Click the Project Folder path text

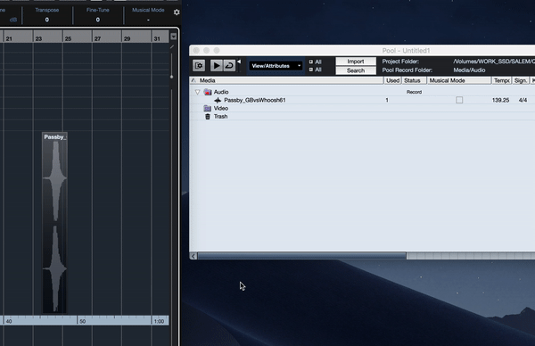[494, 62]
